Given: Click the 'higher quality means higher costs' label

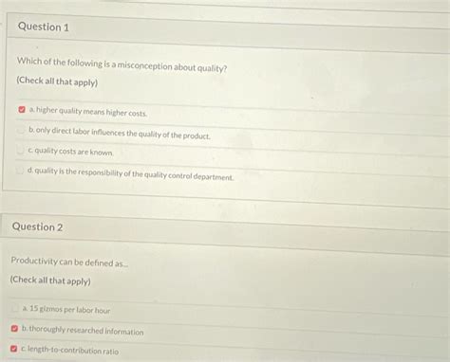Looking at the screenshot, I should tap(88, 112).
